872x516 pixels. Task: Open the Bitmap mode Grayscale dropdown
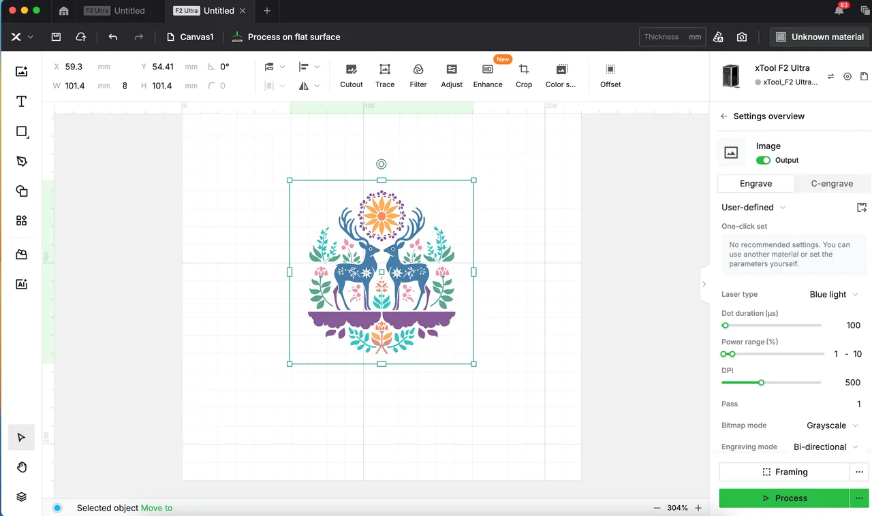click(832, 425)
